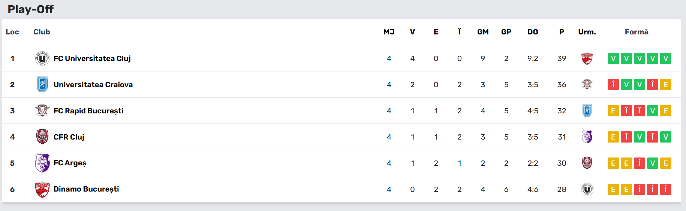
Task: Open the FC Universitatea Cluj team link
Action: (x=92, y=58)
